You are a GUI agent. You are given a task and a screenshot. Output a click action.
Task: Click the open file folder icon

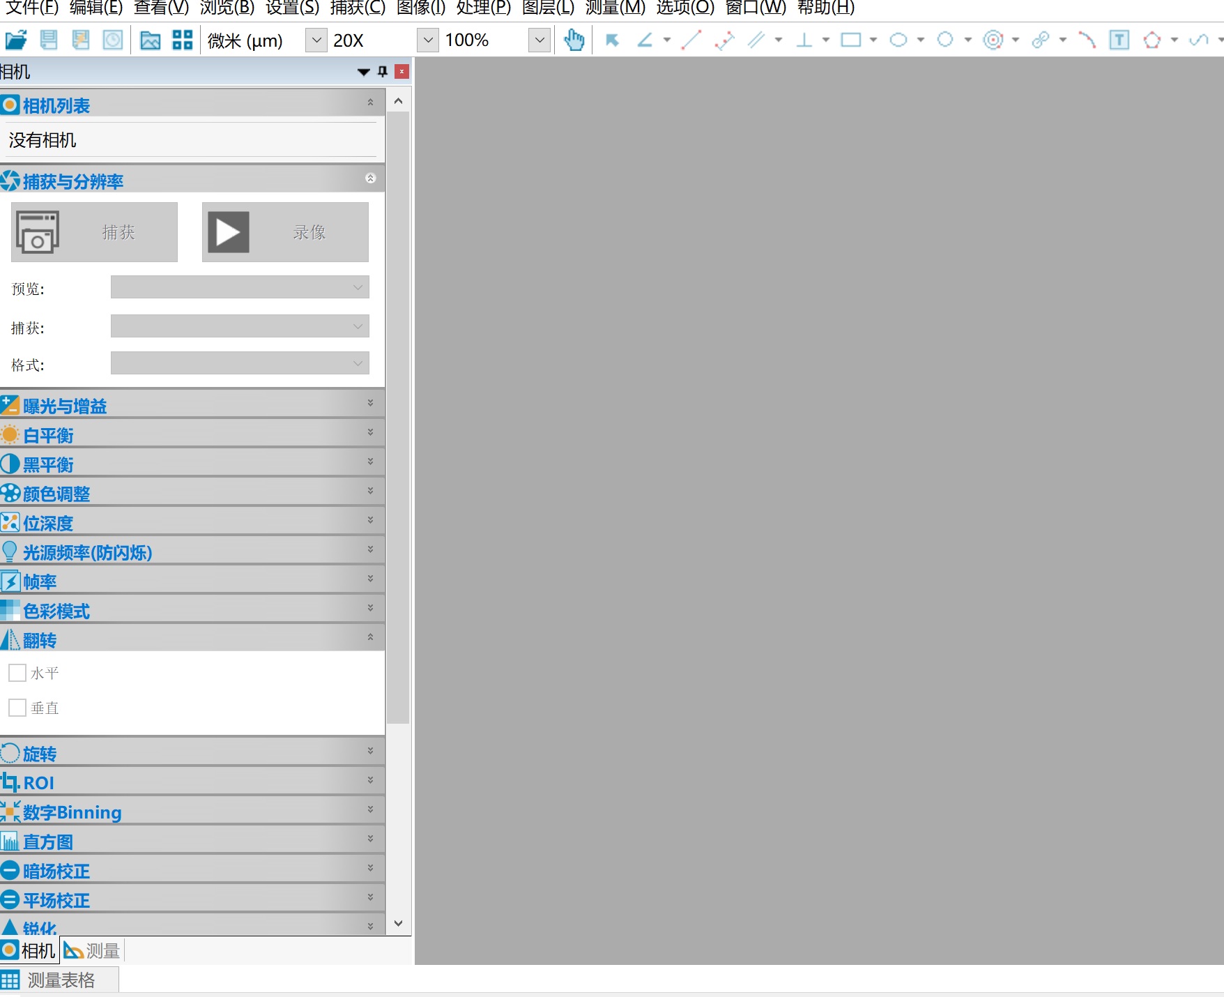[15, 40]
